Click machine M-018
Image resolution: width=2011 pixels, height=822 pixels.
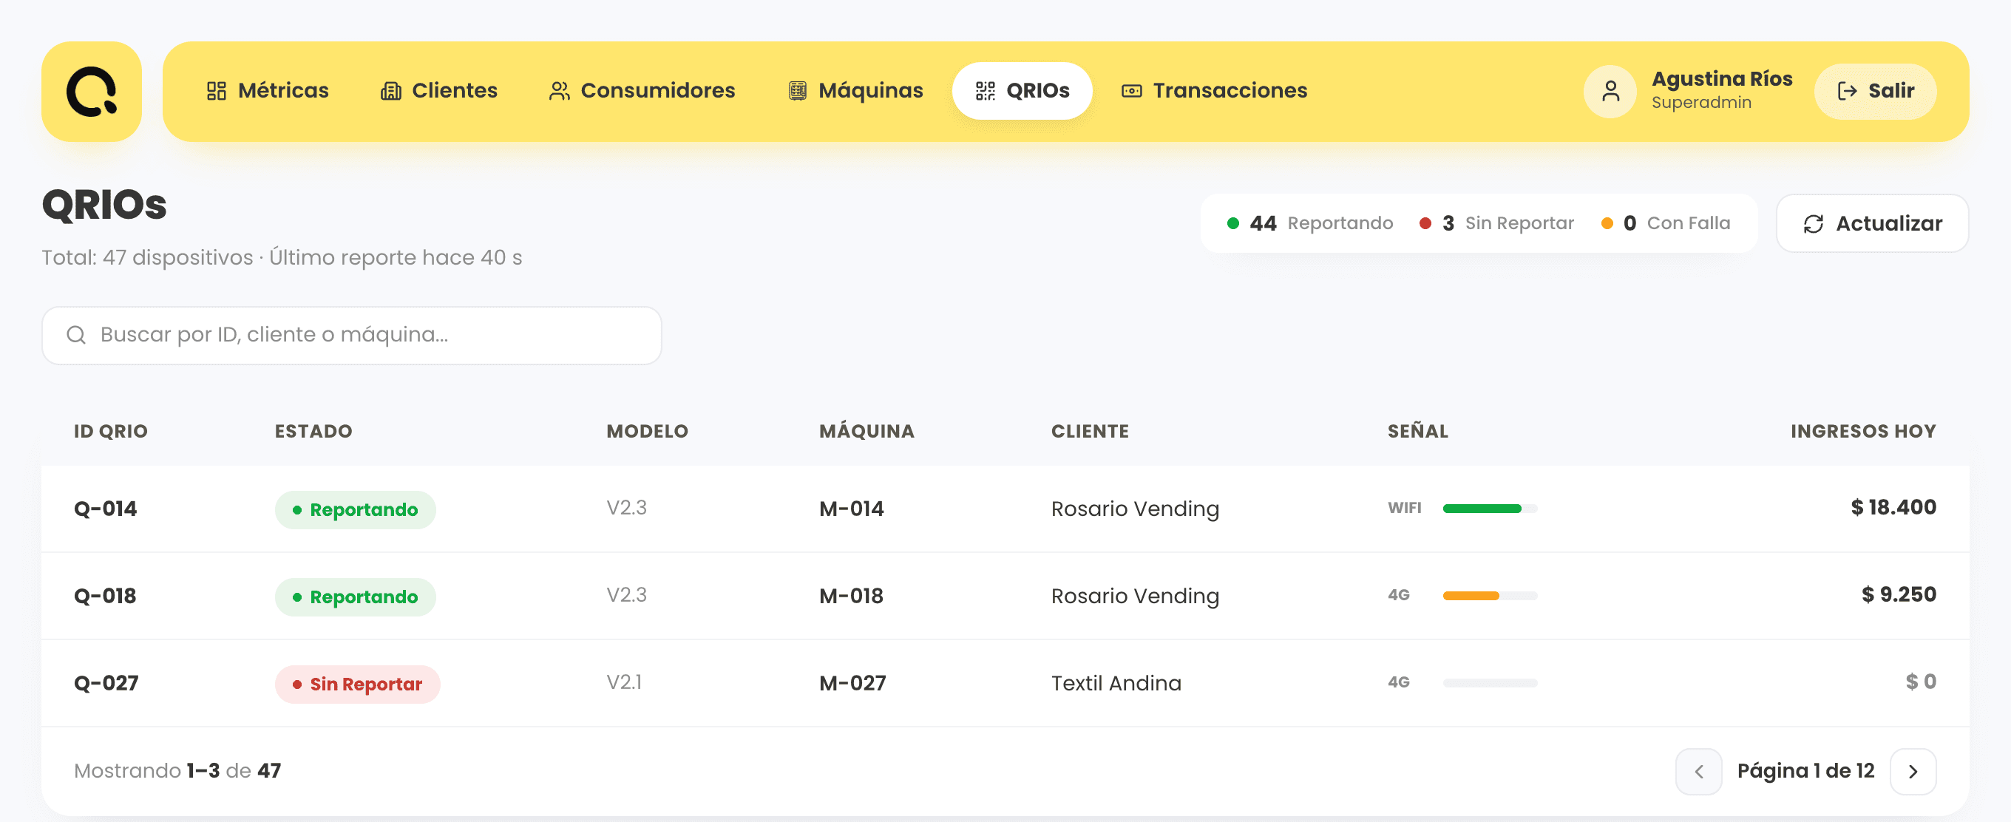pyautogui.click(x=851, y=597)
